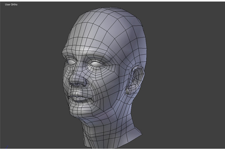Select the jawline just below the ear
225x151 pixels.
pyautogui.click(x=124, y=100)
